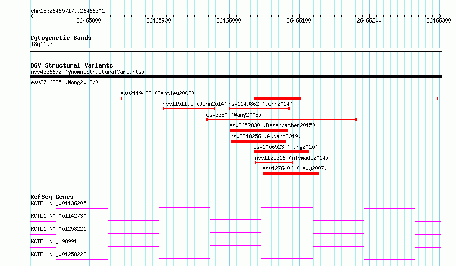Open gene KCTD1|NM_198991 label

tap(54, 241)
